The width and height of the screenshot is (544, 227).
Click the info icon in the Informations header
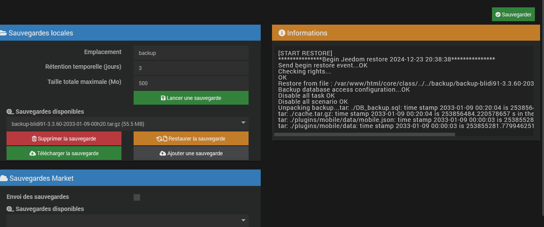pyautogui.click(x=282, y=33)
